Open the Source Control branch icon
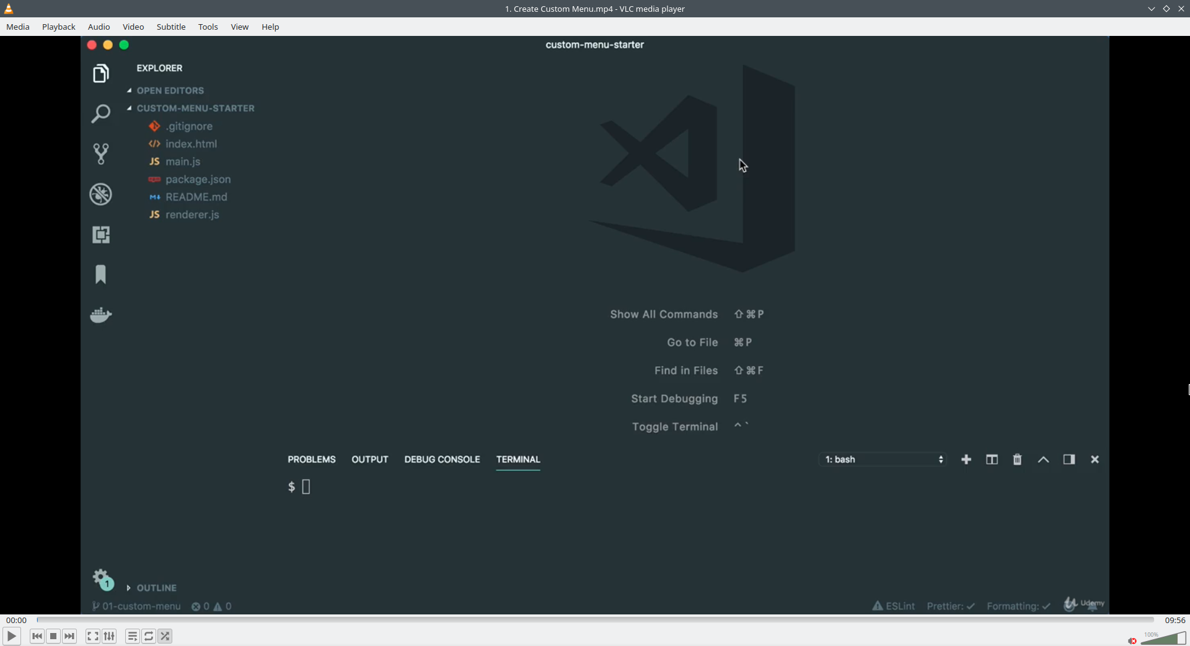 [x=100, y=154]
